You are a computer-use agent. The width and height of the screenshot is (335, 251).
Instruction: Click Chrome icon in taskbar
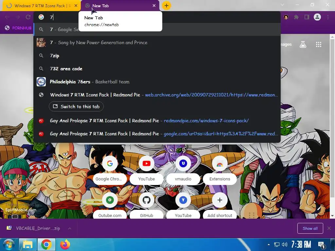tap(46, 244)
